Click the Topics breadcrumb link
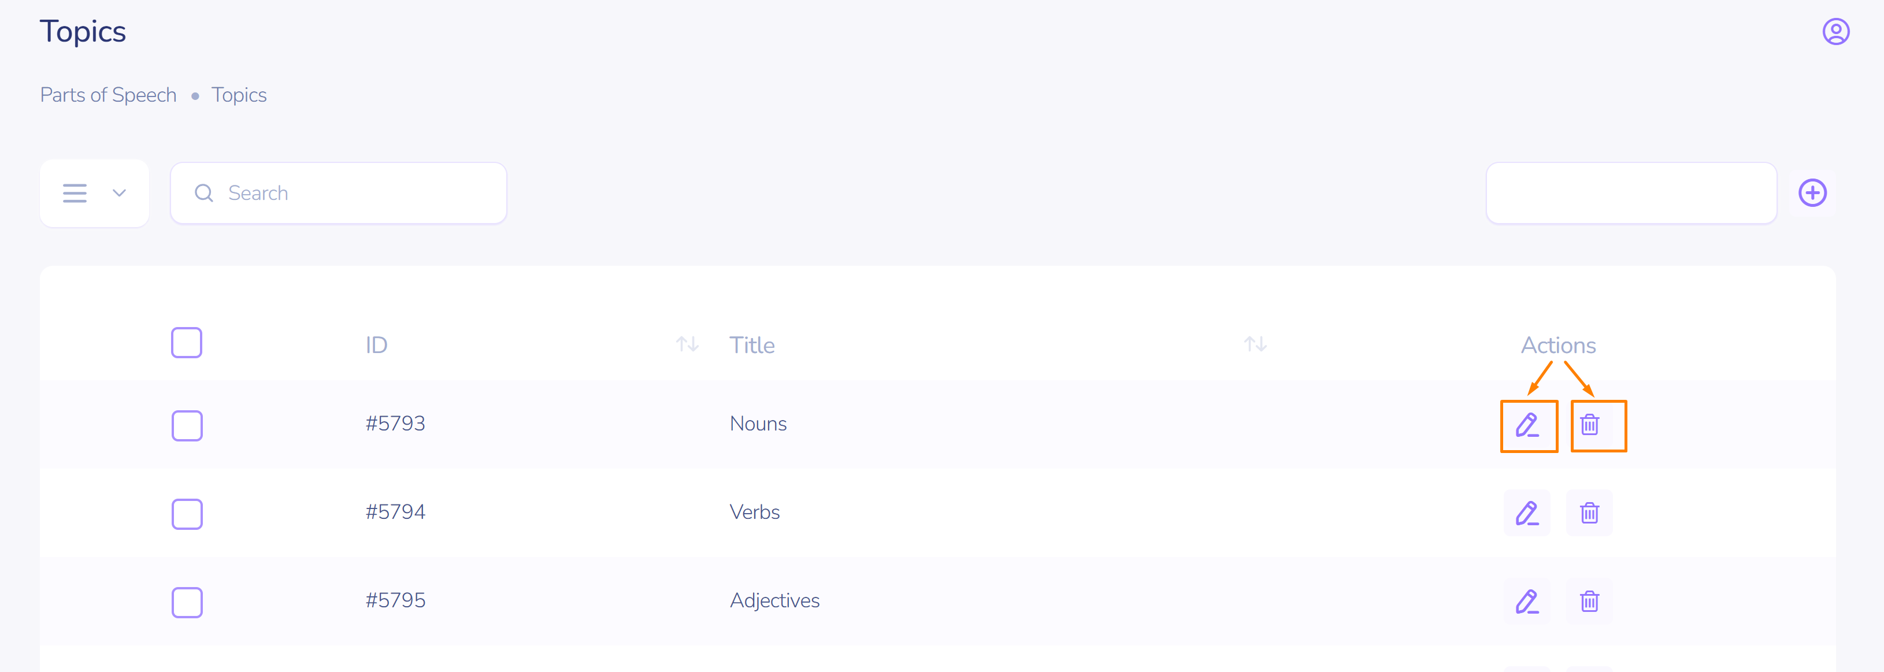The height and width of the screenshot is (672, 1884). [x=239, y=95]
